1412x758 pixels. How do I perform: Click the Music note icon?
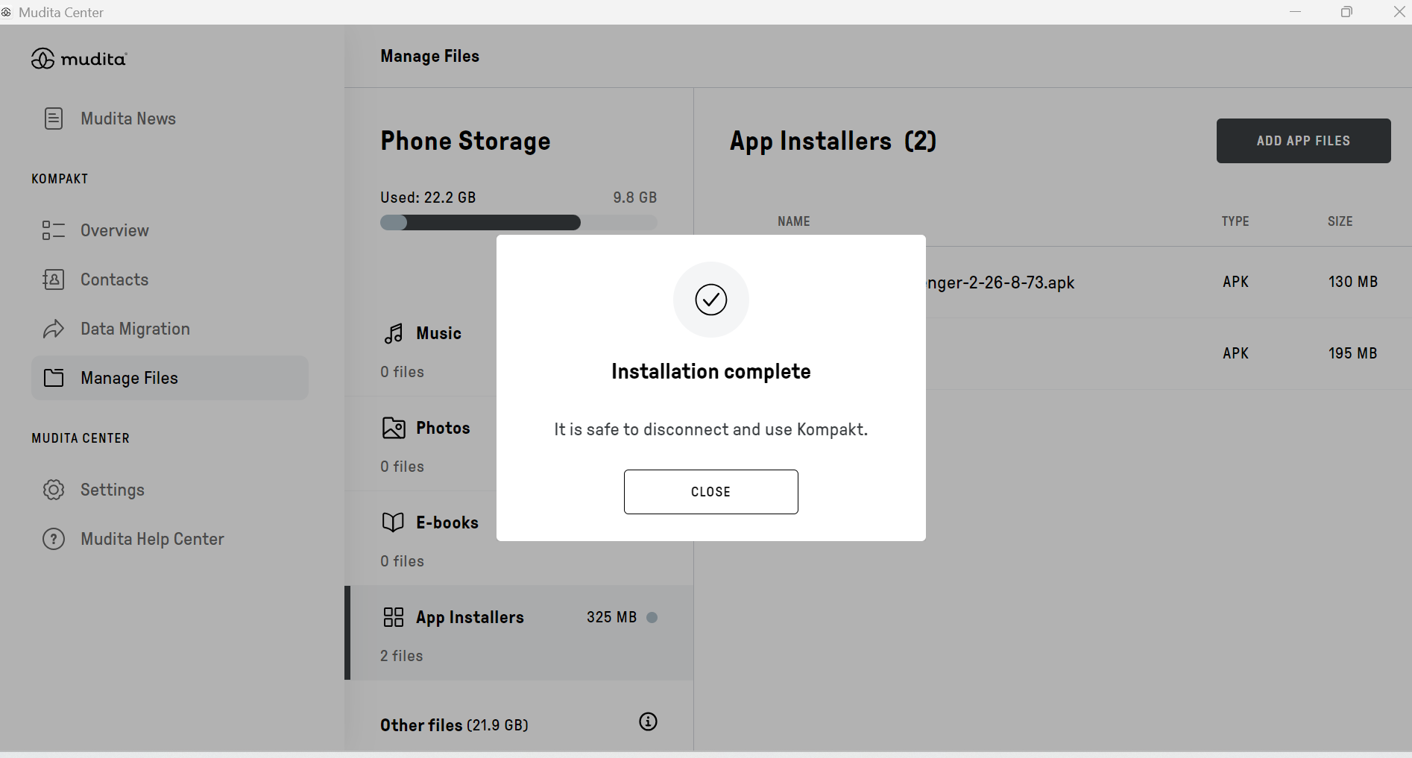coord(393,333)
